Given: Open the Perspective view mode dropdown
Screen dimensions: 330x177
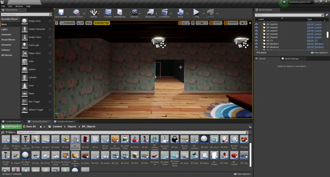Looking at the screenshot, I should [x=67, y=23].
